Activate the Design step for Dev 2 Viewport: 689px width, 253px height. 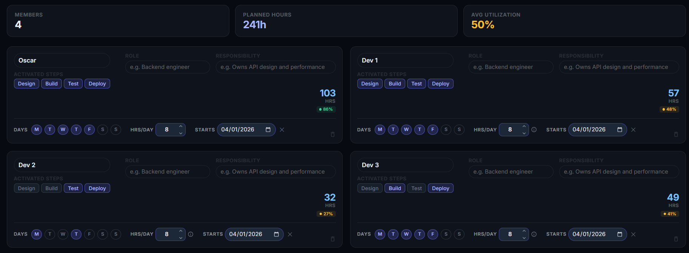tap(26, 188)
